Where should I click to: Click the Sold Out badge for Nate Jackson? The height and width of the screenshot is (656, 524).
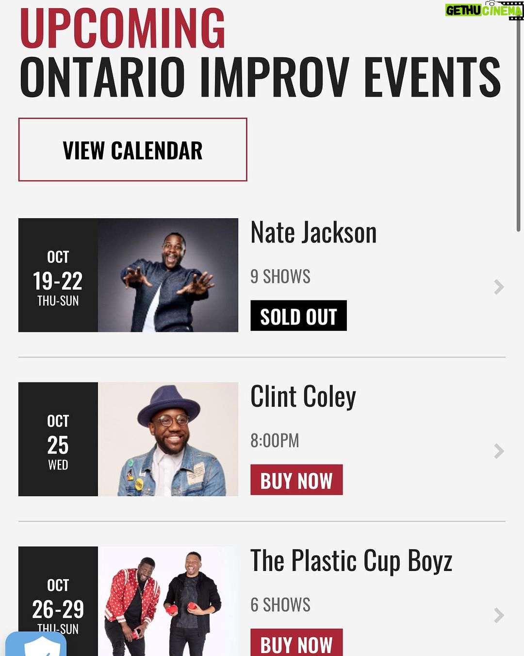click(x=298, y=316)
